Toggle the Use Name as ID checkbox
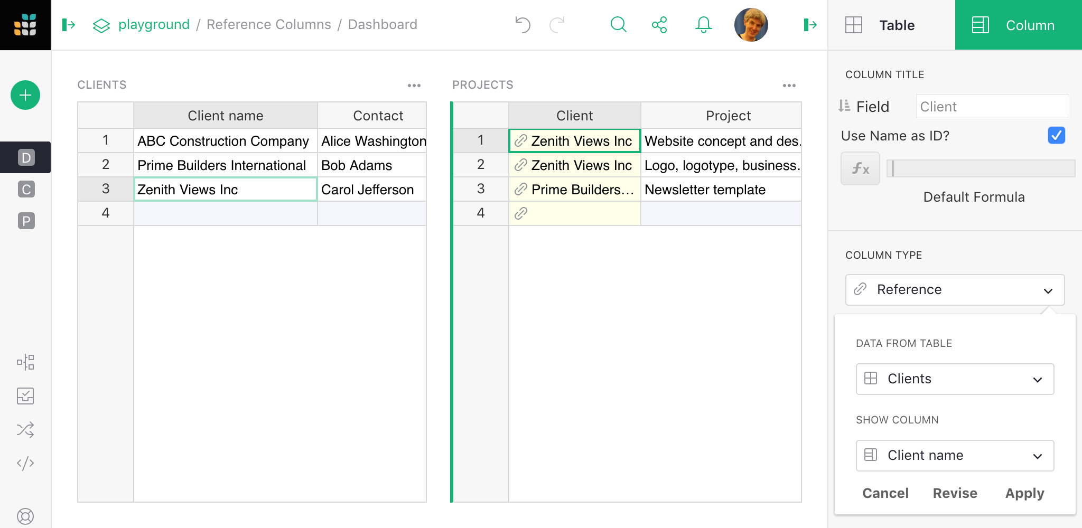Image resolution: width=1082 pixels, height=528 pixels. 1056,136
